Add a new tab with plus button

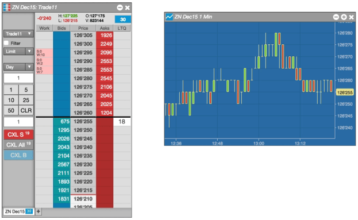[x=39, y=211]
